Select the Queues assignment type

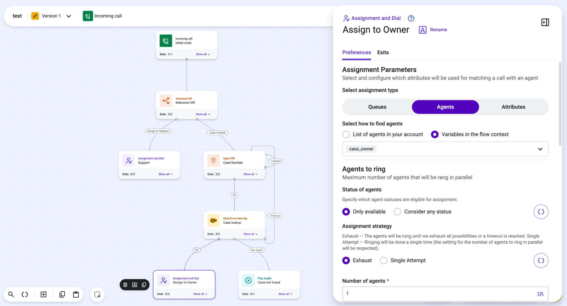click(x=377, y=107)
